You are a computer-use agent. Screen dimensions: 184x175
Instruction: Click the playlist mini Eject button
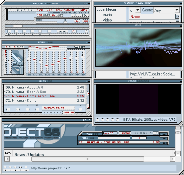click(61, 113)
